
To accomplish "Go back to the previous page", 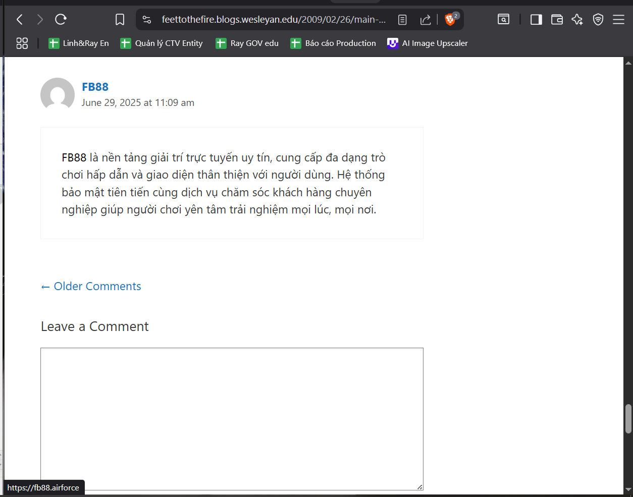I will pos(20,20).
